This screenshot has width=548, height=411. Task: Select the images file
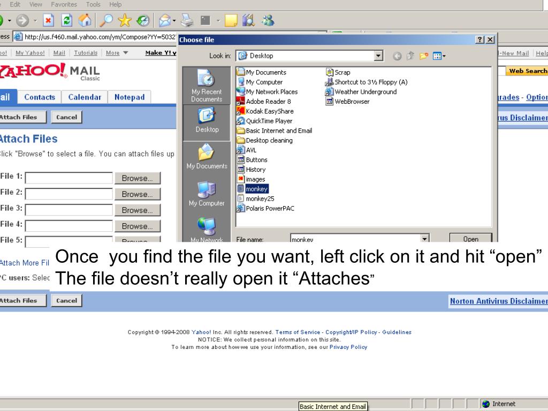[x=252, y=179]
